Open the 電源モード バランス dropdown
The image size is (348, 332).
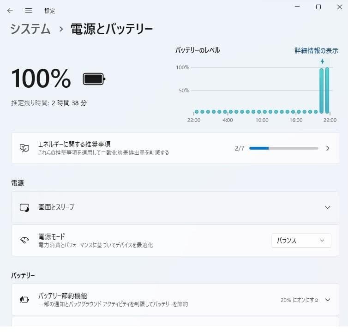301,241
